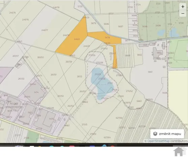
Task: Open the změnit mapu map switcher
Action: coord(167,134)
